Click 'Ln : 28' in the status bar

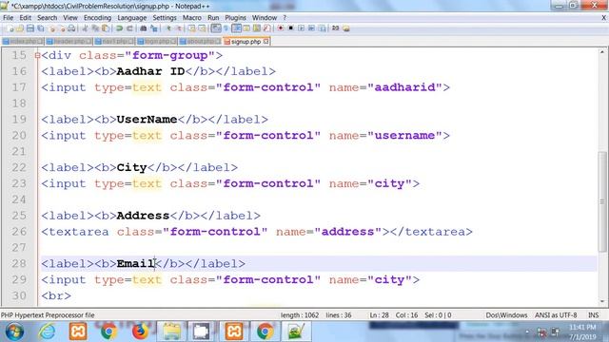[379, 315]
